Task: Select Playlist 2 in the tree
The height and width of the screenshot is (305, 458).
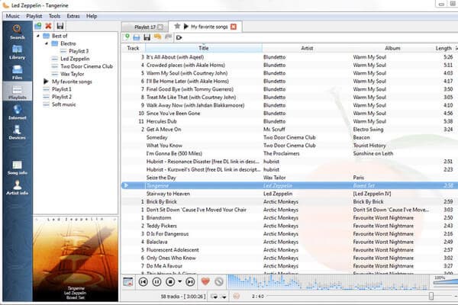Action: pos(62,97)
